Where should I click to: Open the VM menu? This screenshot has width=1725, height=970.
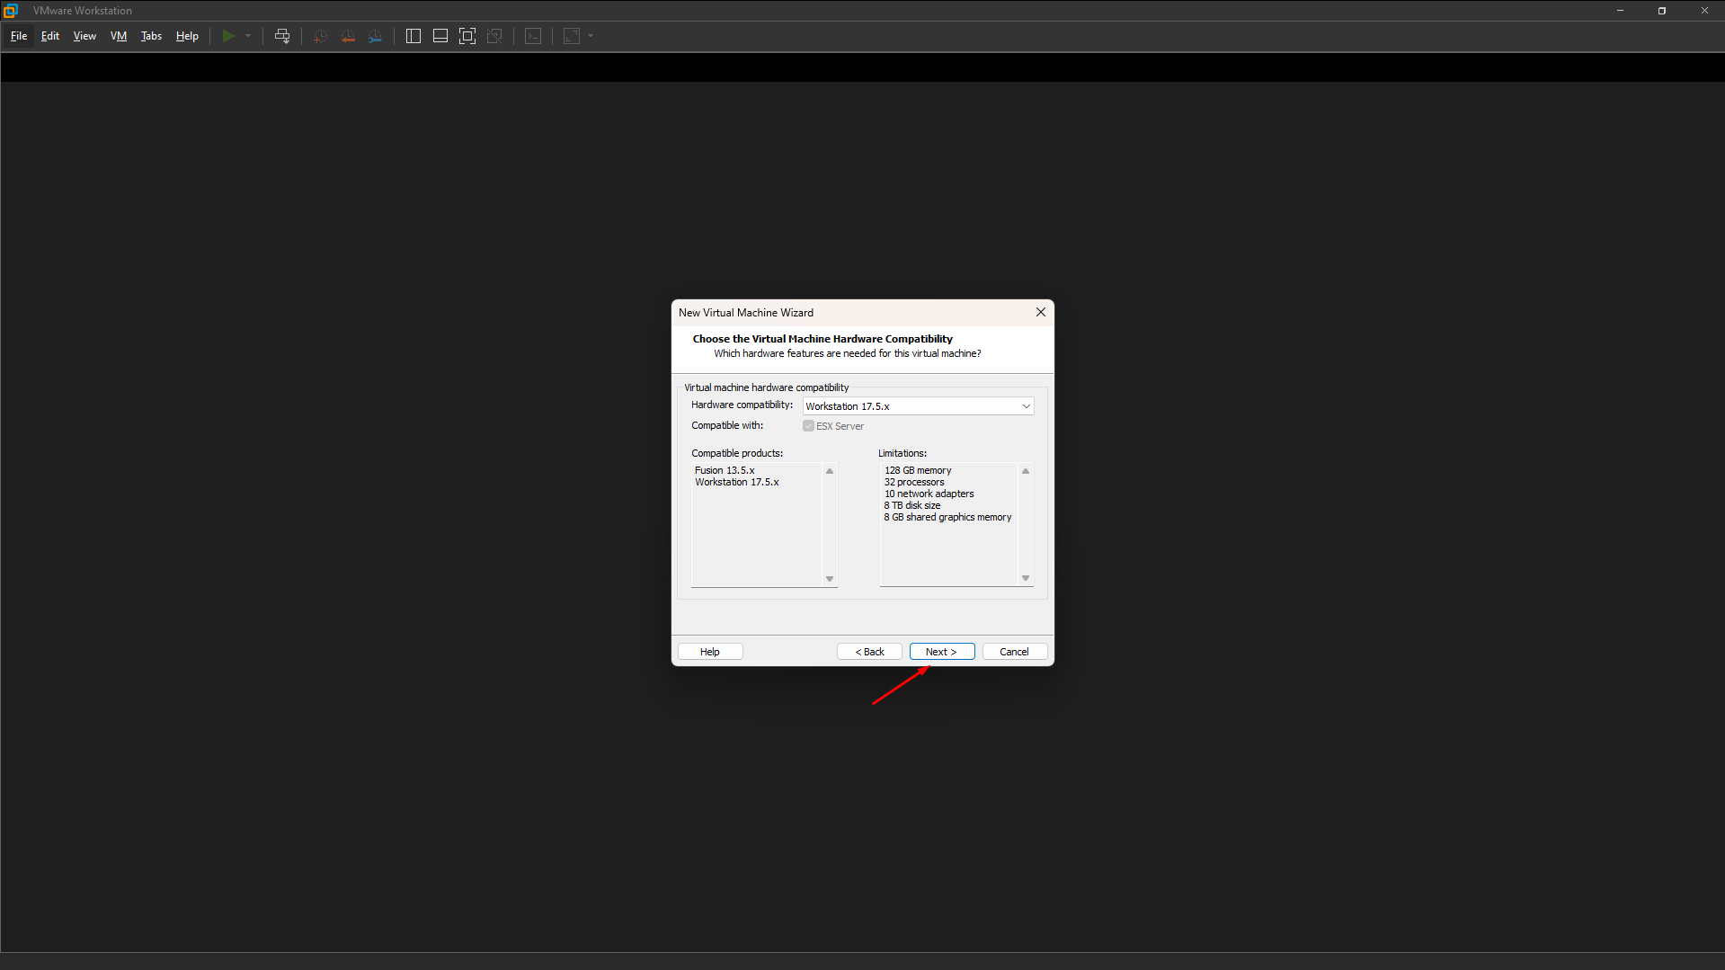119,36
